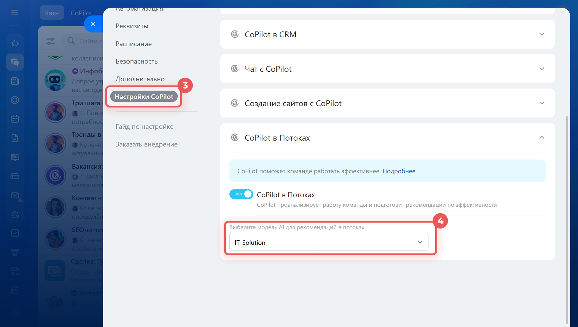
Task: Expand the 'CoPilot в CRM' section
Action: pyautogui.click(x=542, y=34)
